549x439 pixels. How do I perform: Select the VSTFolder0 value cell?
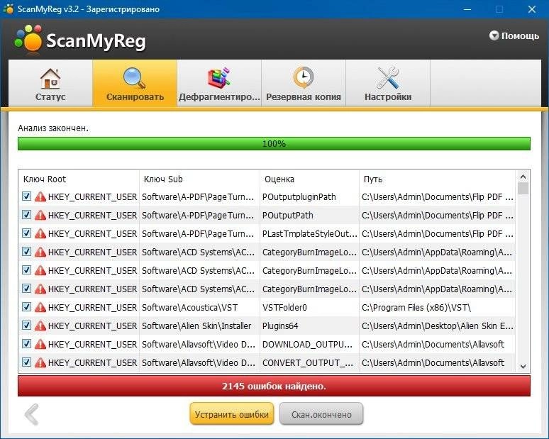tap(309, 307)
